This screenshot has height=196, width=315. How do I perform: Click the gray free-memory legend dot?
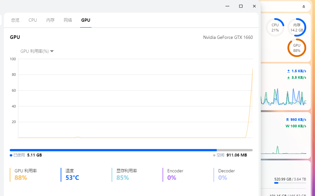tap(214, 155)
